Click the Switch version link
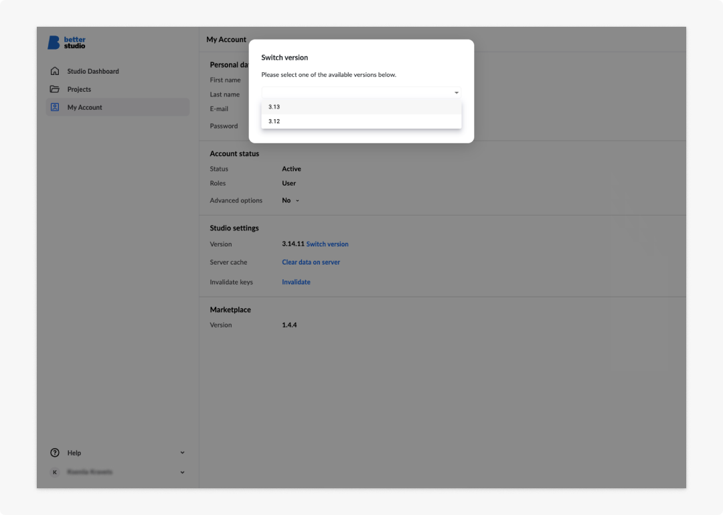 327,244
